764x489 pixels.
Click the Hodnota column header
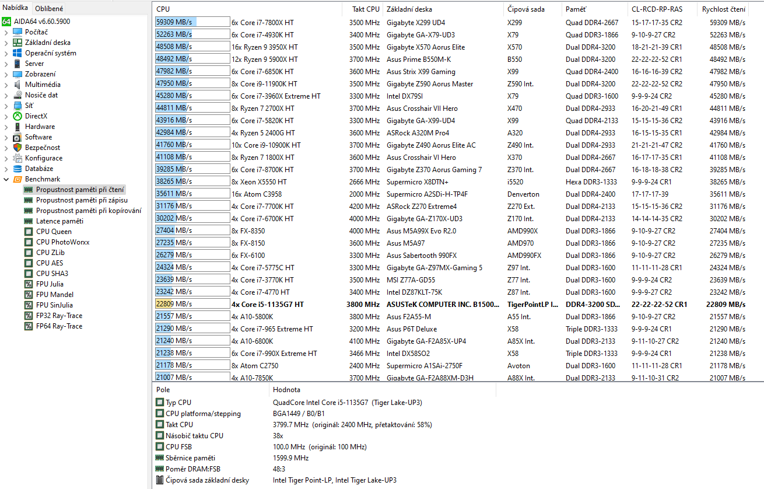(x=382, y=389)
